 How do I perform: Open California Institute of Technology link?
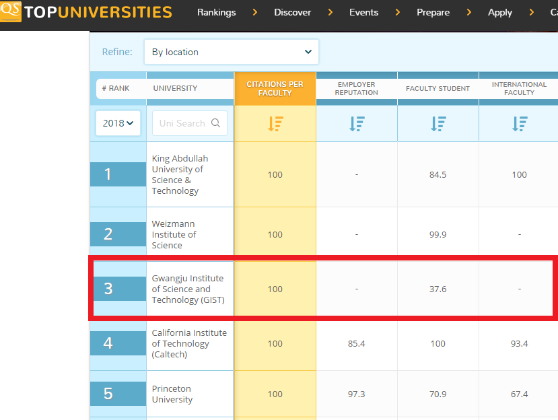click(x=189, y=343)
